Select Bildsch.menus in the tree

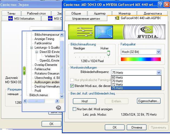point(39,95)
